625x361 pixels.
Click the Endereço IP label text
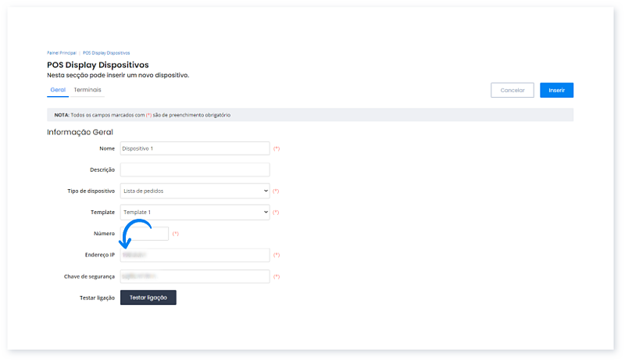100,255
